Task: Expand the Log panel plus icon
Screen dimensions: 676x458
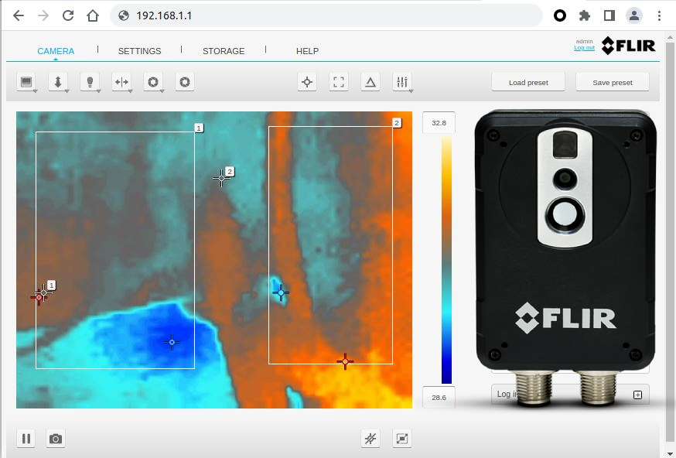Action: 637,395
